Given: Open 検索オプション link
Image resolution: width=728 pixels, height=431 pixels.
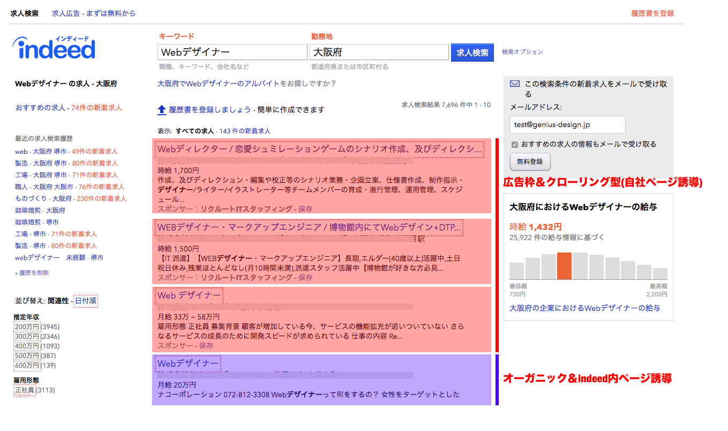Looking at the screenshot, I should (522, 52).
